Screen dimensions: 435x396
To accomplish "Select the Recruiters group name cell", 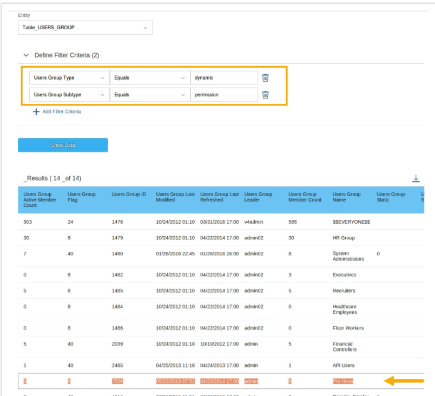I will click(344, 290).
